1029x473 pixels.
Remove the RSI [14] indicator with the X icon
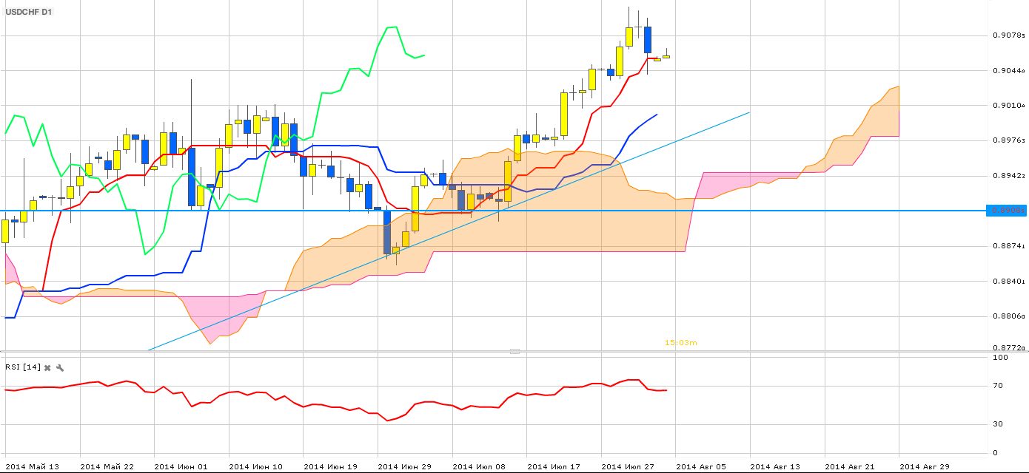[47, 367]
